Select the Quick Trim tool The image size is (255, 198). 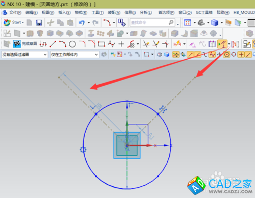(146, 44)
